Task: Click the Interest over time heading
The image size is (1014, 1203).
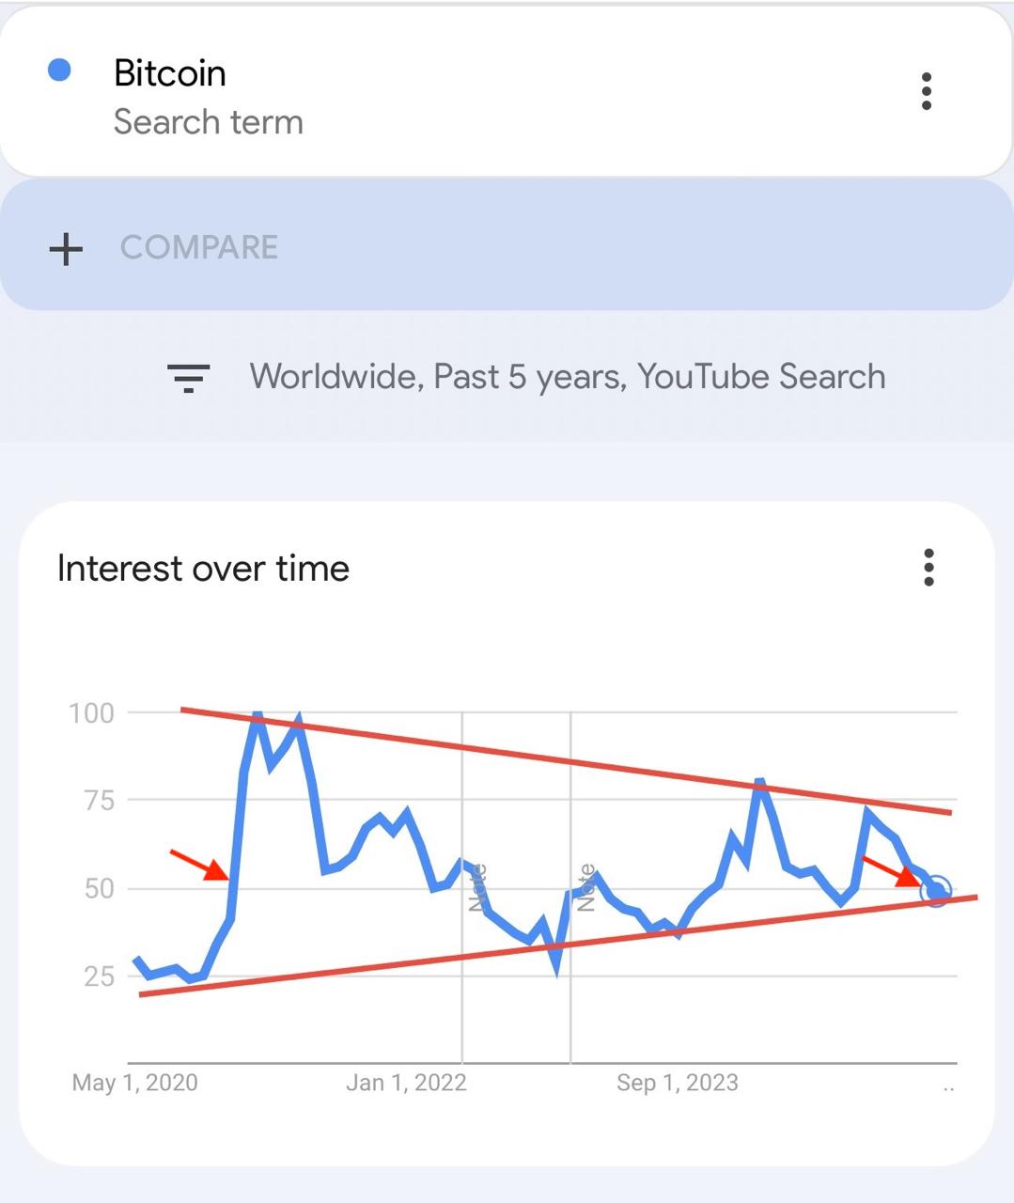Action: coord(203,569)
